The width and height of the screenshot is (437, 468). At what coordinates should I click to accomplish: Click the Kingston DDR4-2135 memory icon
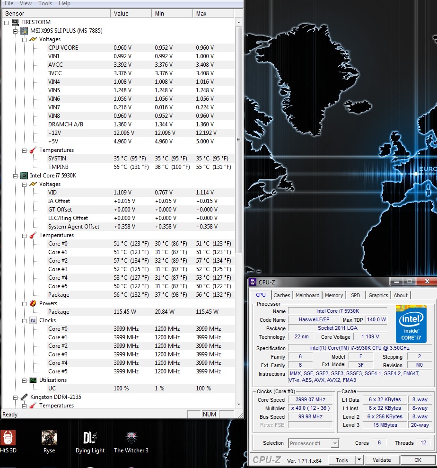coord(24,397)
